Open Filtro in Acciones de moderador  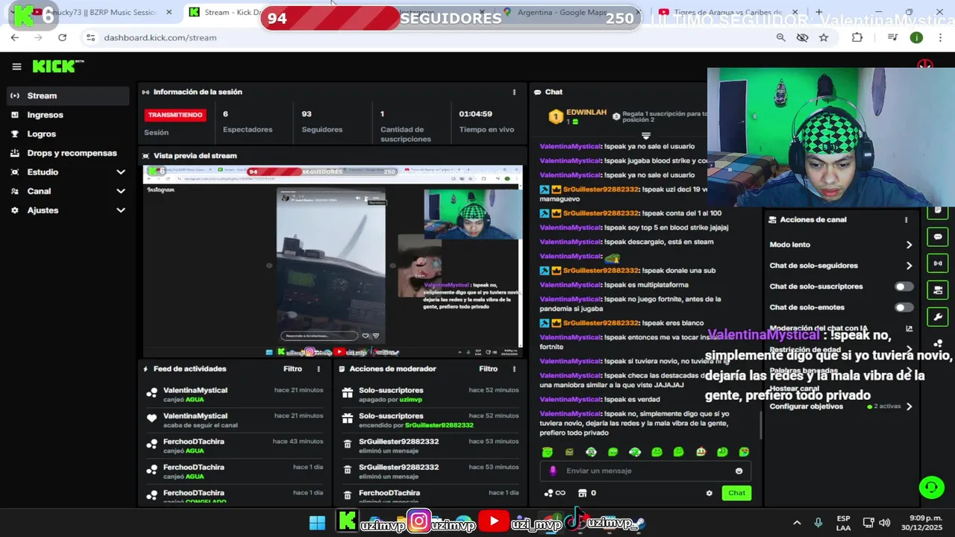pyautogui.click(x=488, y=368)
